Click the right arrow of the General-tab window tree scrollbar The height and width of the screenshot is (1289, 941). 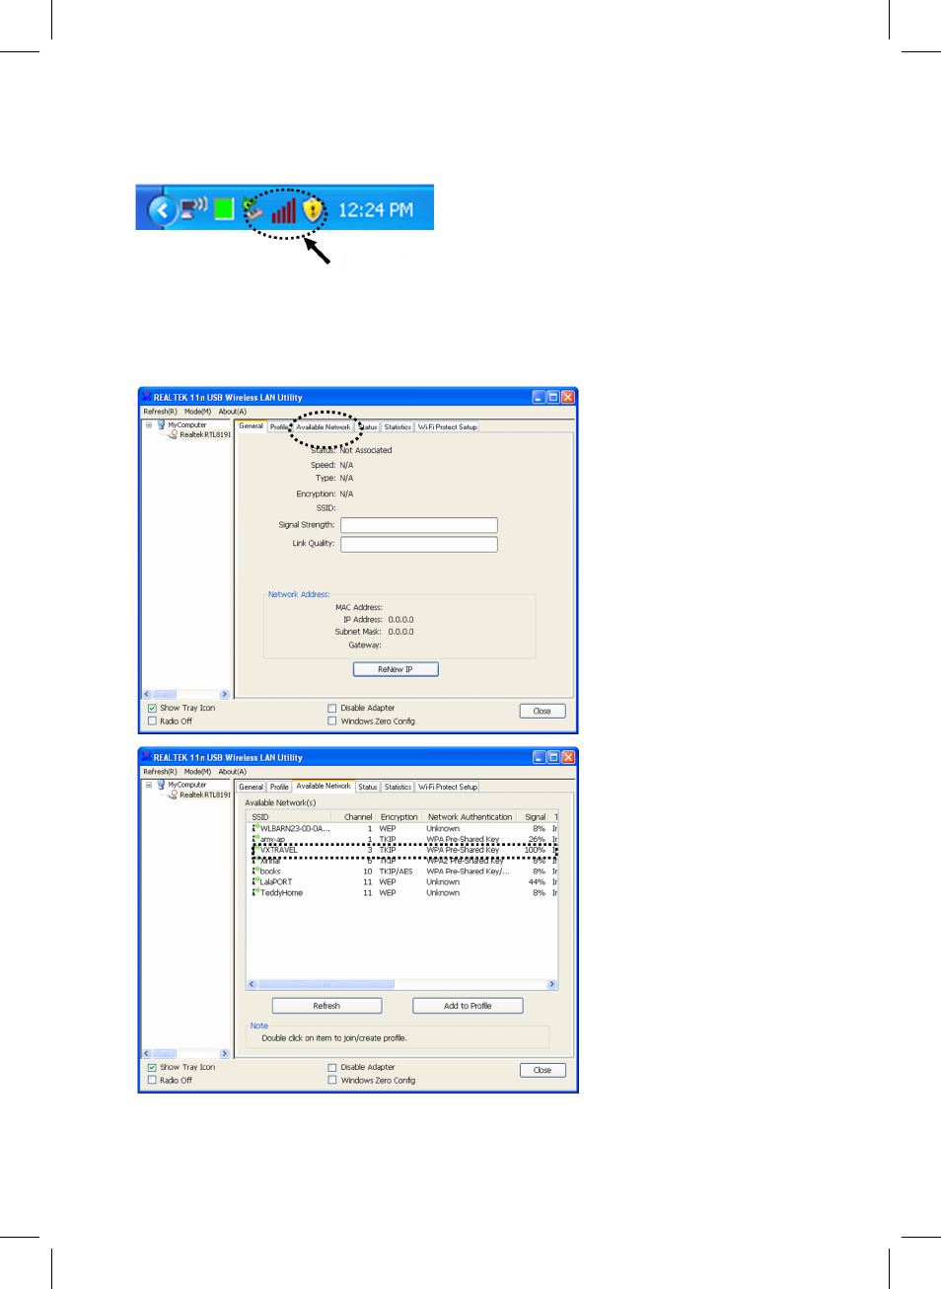224,695
